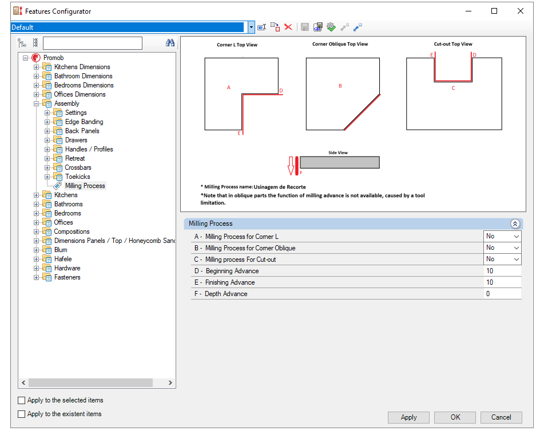The image size is (540, 431).
Task: Click the collapse all tree icon
Action: [x=35, y=43]
